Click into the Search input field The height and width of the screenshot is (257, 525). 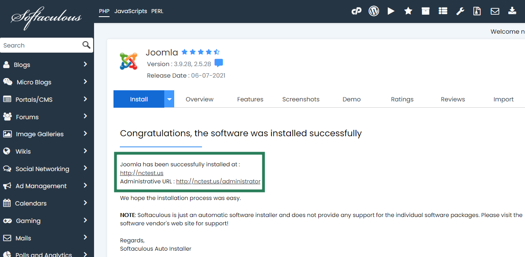tap(41, 45)
